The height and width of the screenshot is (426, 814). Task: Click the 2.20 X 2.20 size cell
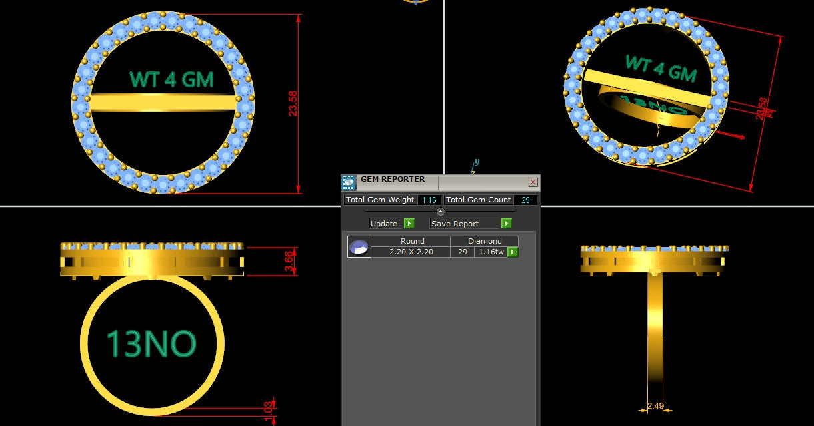point(411,252)
